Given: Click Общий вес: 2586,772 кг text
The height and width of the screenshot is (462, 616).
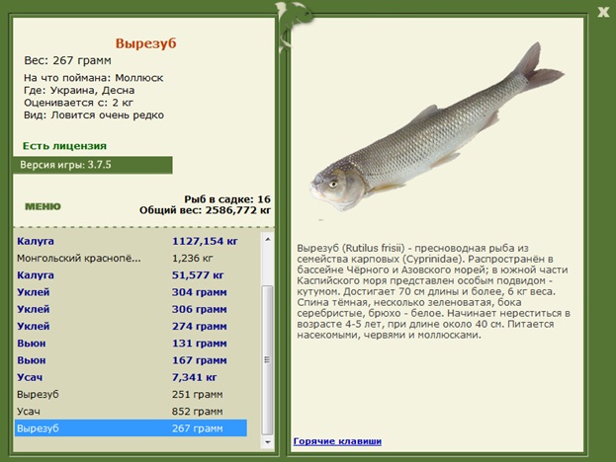Looking at the screenshot, I should (x=205, y=210).
